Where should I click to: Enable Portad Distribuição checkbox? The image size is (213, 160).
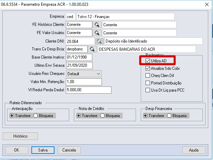148,83
